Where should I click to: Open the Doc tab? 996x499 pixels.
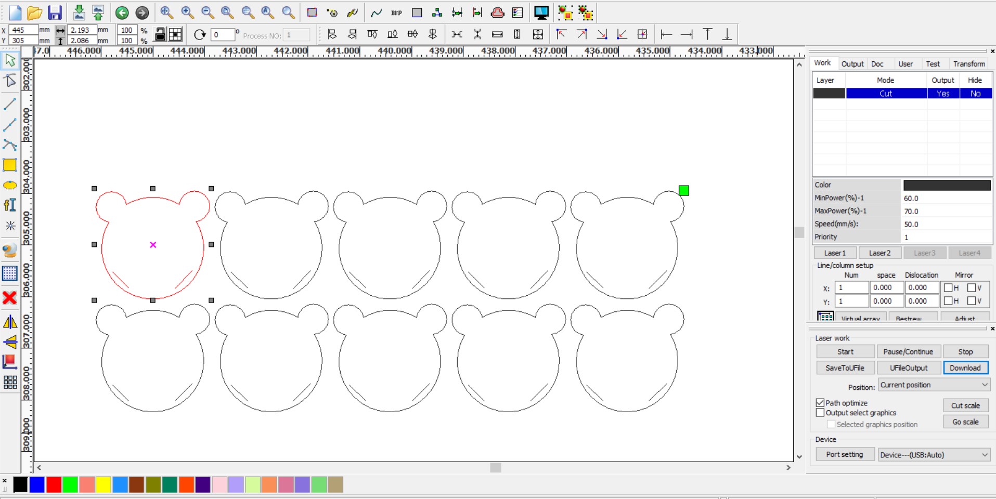tap(877, 64)
